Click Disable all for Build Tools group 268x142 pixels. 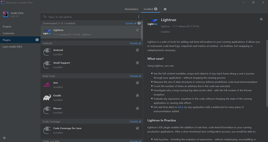point(135,76)
